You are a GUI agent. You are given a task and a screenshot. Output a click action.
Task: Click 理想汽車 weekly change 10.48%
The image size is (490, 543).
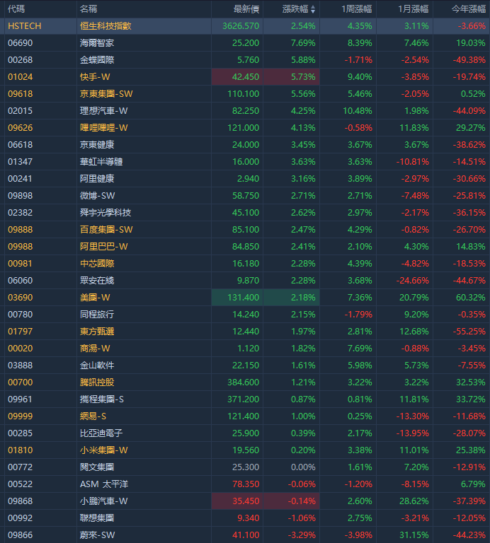point(357,111)
